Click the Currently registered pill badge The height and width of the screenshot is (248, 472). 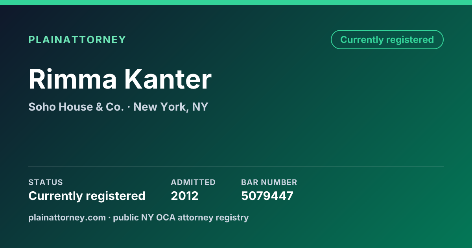pos(387,40)
